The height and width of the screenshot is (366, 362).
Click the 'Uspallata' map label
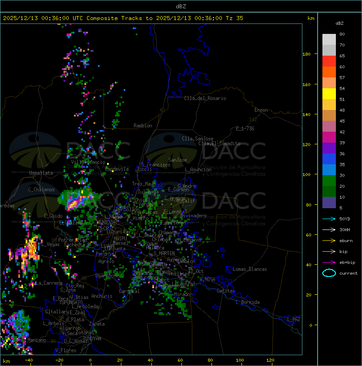point(41,173)
